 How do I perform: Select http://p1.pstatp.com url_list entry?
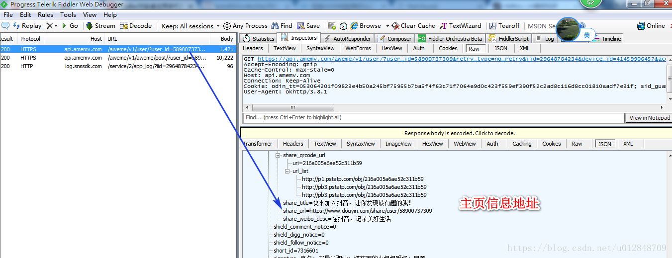363,179
